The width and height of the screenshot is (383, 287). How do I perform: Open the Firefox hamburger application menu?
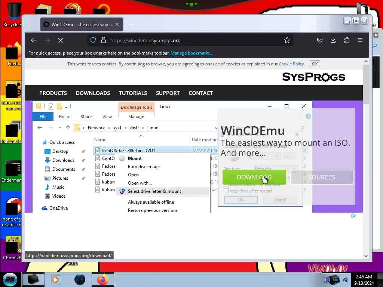click(360, 40)
